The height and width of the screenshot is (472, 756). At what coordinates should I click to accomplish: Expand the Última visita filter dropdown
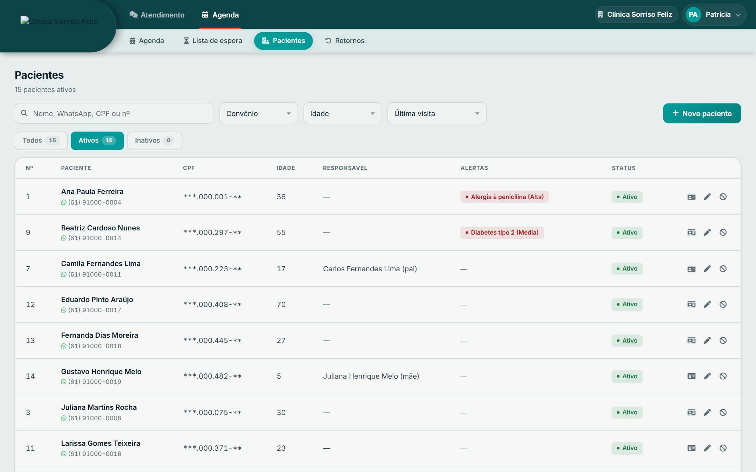click(x=437, y=113)
